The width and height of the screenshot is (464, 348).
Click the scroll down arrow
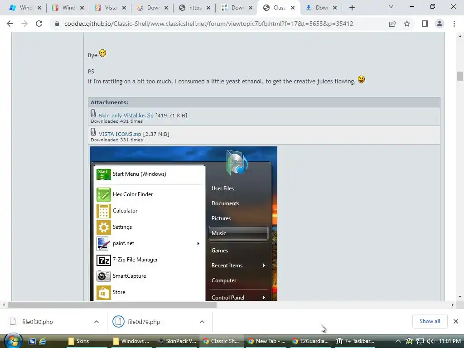coord(460,297)
